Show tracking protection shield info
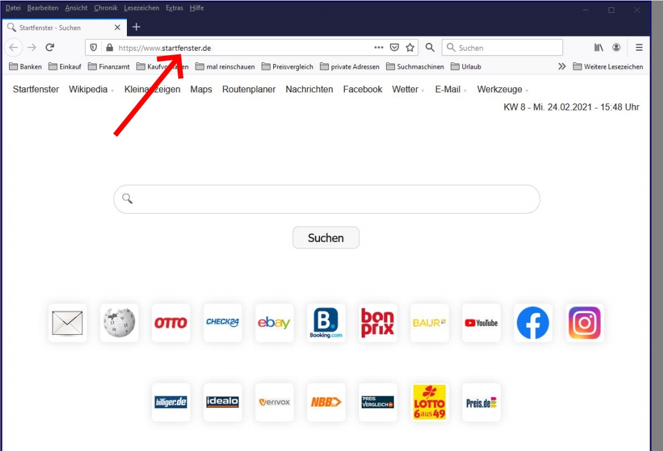Viewport: 663px width, 451px height. (x=94, y=47)
